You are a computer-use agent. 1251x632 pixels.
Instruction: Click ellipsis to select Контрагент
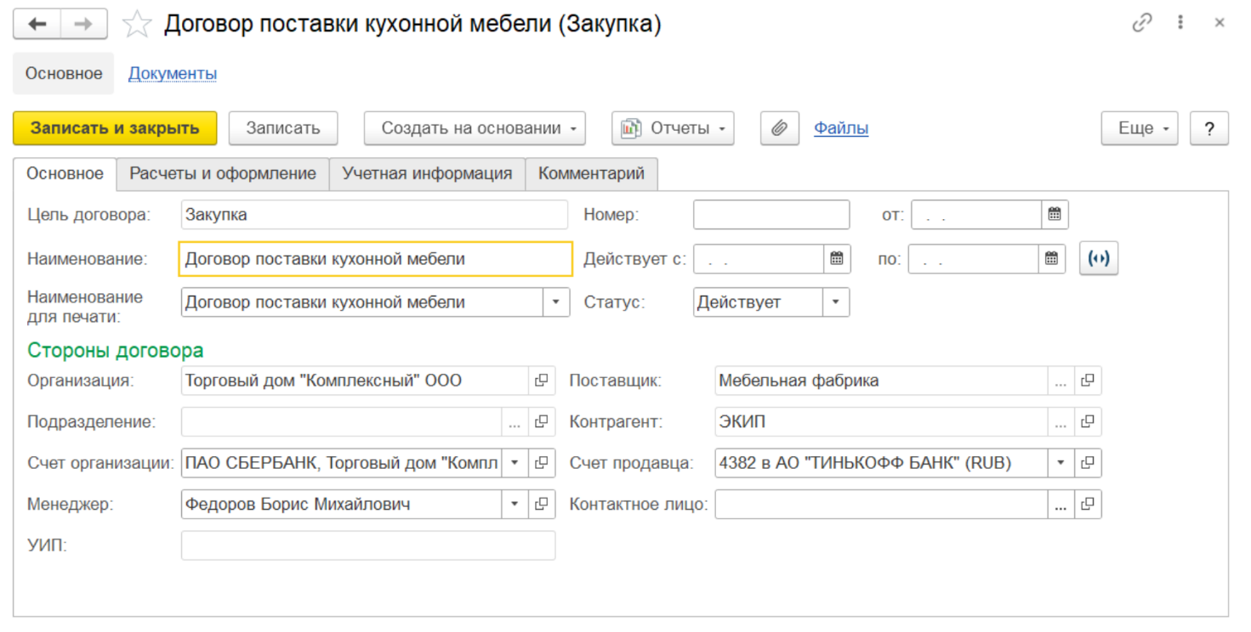[x=1061, y=422]
